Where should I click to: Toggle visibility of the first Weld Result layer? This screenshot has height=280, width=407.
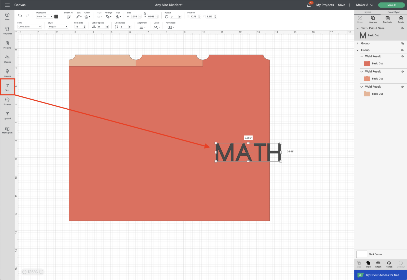(402, 56)
